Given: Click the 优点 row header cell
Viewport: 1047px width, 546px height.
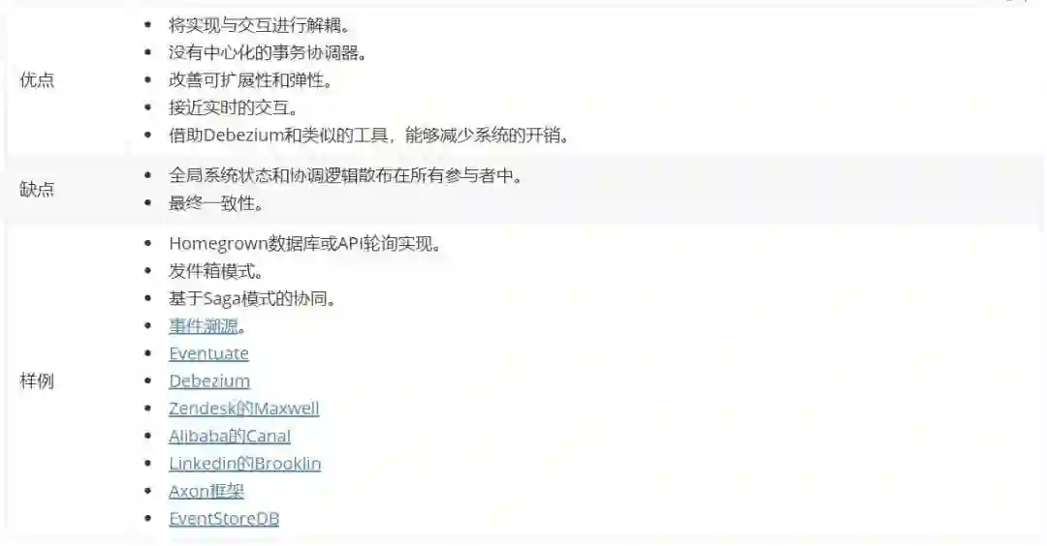Looking at the screenshot, I should tap(67, 80).
